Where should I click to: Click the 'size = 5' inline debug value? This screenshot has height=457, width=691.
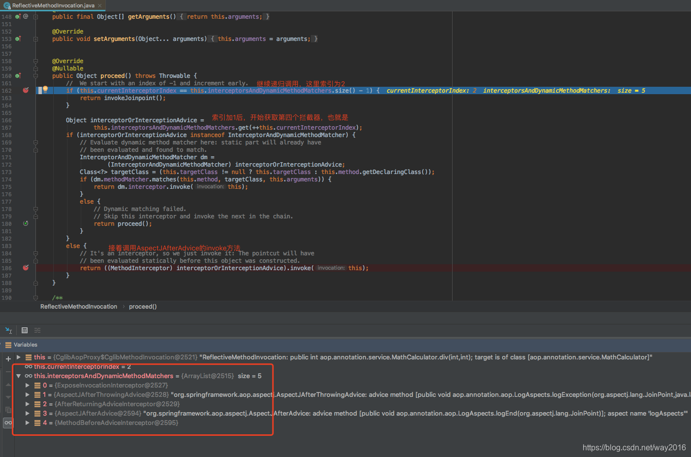(x=631, y=91)
